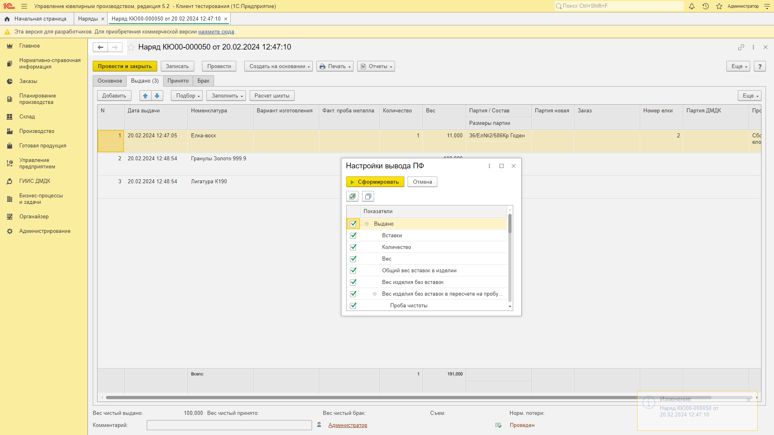Switch to Основное tab
The height and width of the screenshot is (435, 774).
(110, 81)
